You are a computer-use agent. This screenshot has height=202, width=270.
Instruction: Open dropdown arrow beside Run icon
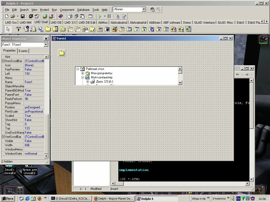click(x=104, y=16)
